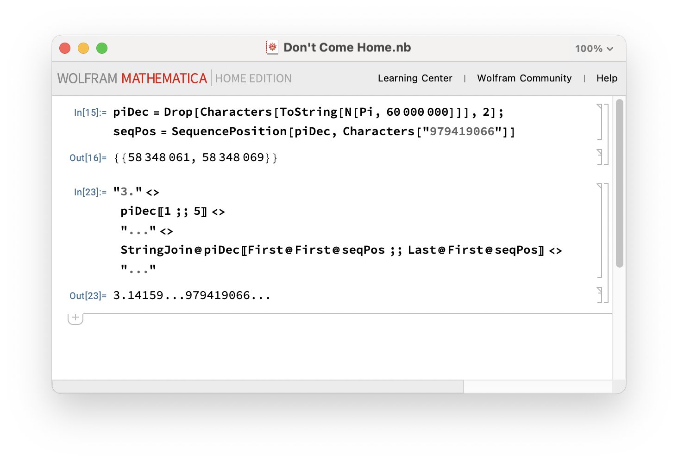Screen dimensions: 678x462
Task: Open the 100% magnification dropdown
Action: [594, 49]
